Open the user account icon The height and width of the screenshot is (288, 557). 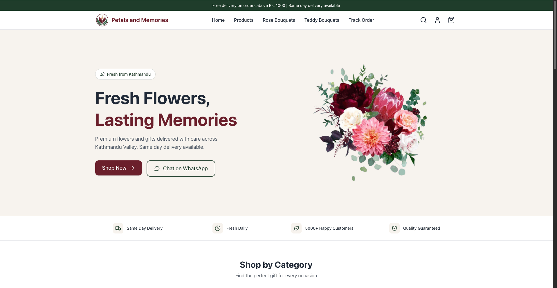click(437, 20)
